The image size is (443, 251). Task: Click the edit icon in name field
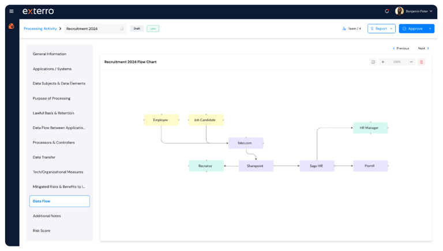coord(122,28)
